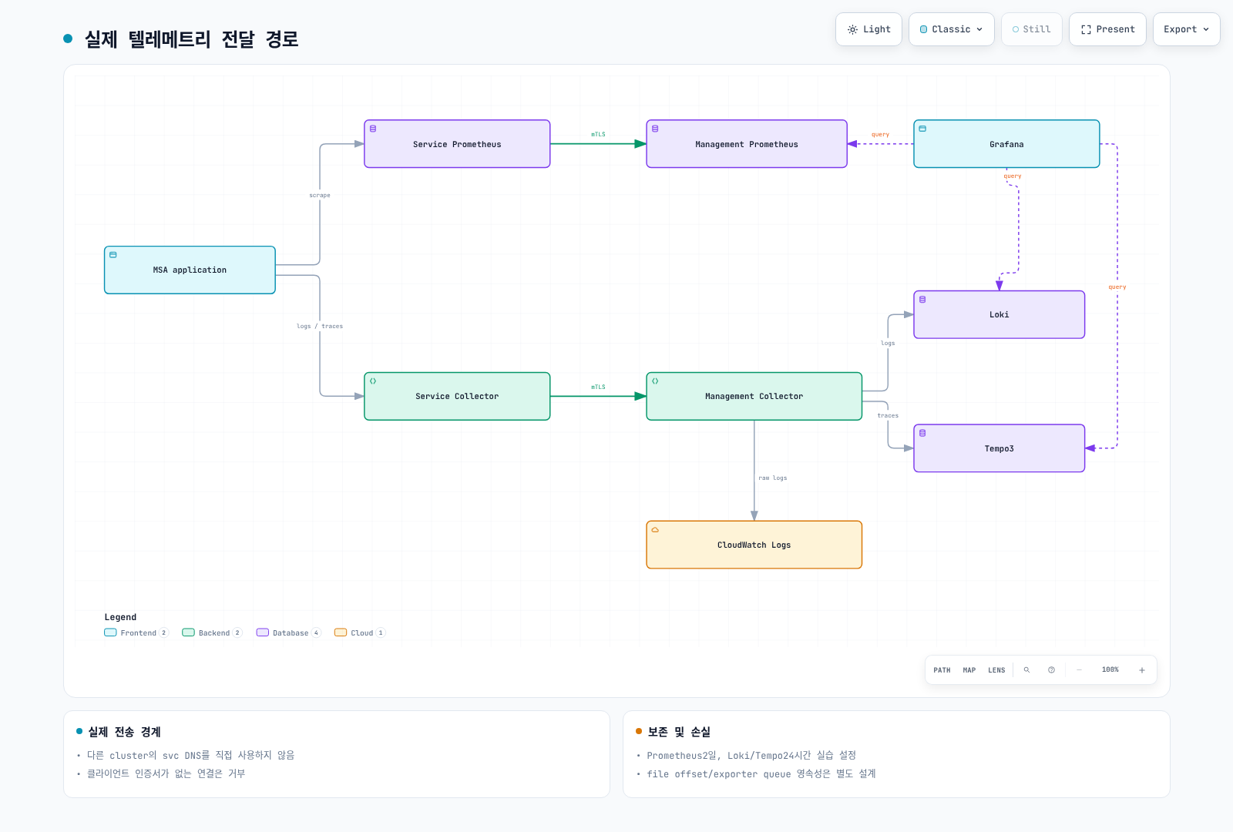Click the fullscreen icon in Present button

click(x=1086, y=29)
